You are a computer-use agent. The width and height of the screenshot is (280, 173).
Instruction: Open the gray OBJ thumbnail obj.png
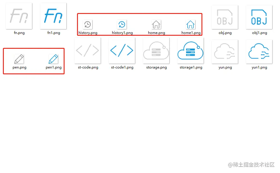[225, 17]
